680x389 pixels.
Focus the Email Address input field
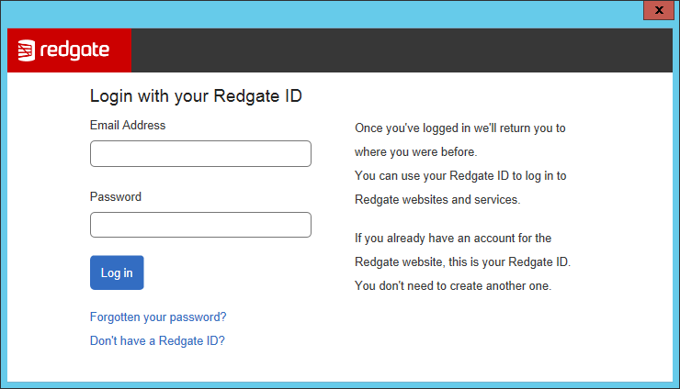click(200, 153)
